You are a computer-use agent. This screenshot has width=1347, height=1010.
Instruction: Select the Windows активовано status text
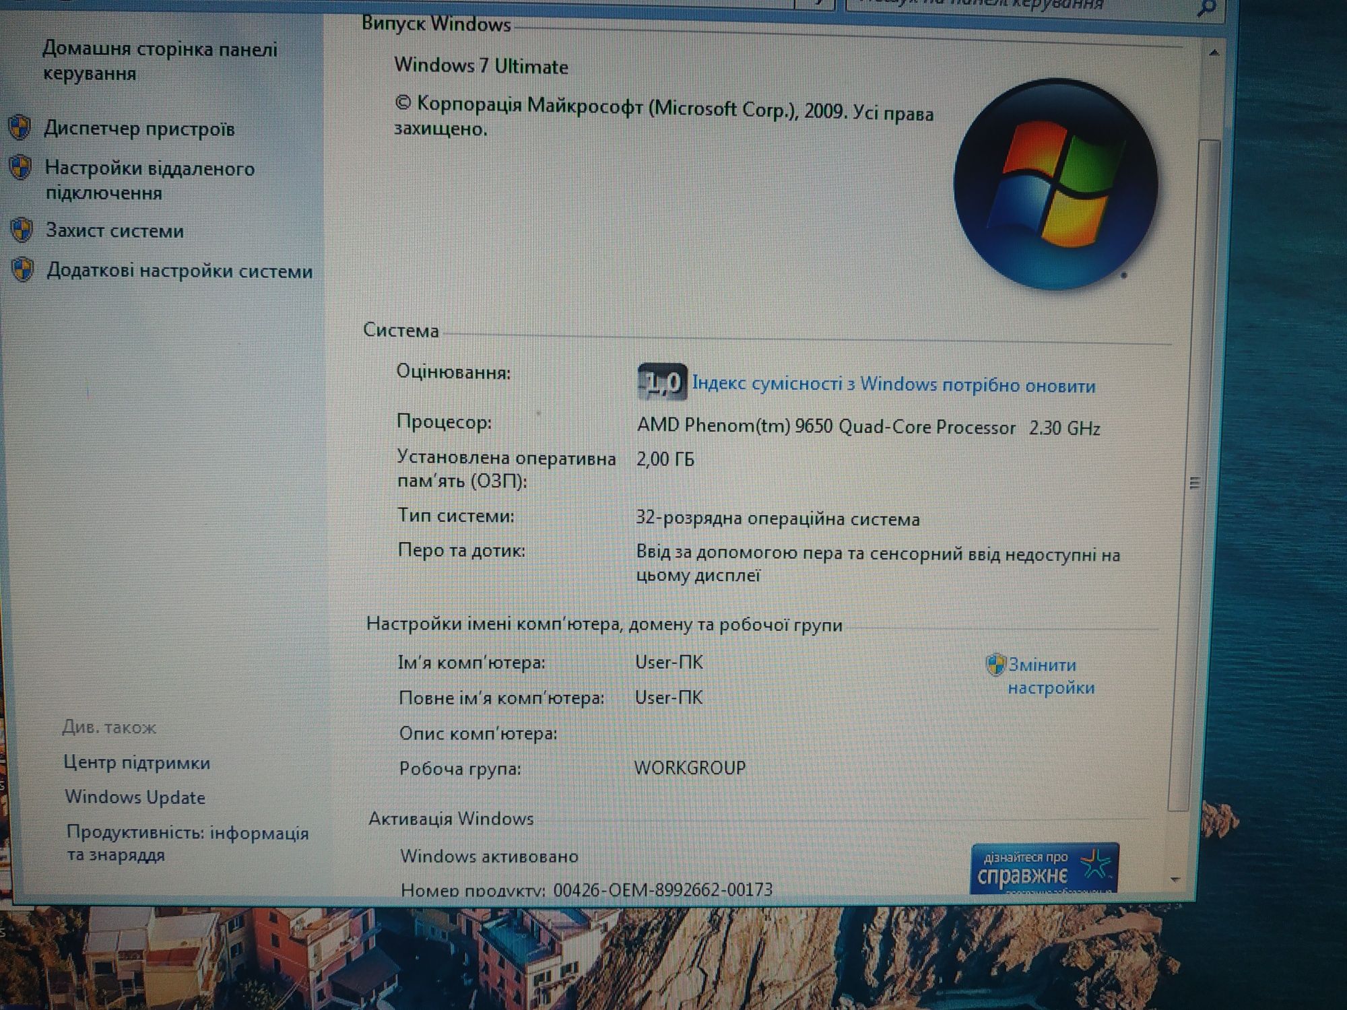pos(490,856)
